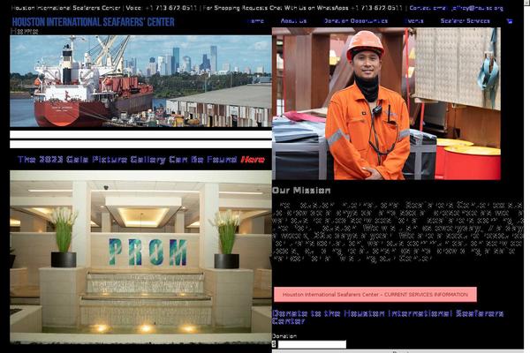Click the ship and Houston skyline banner image
Screen dimensions: 530x353
[140, 81]
